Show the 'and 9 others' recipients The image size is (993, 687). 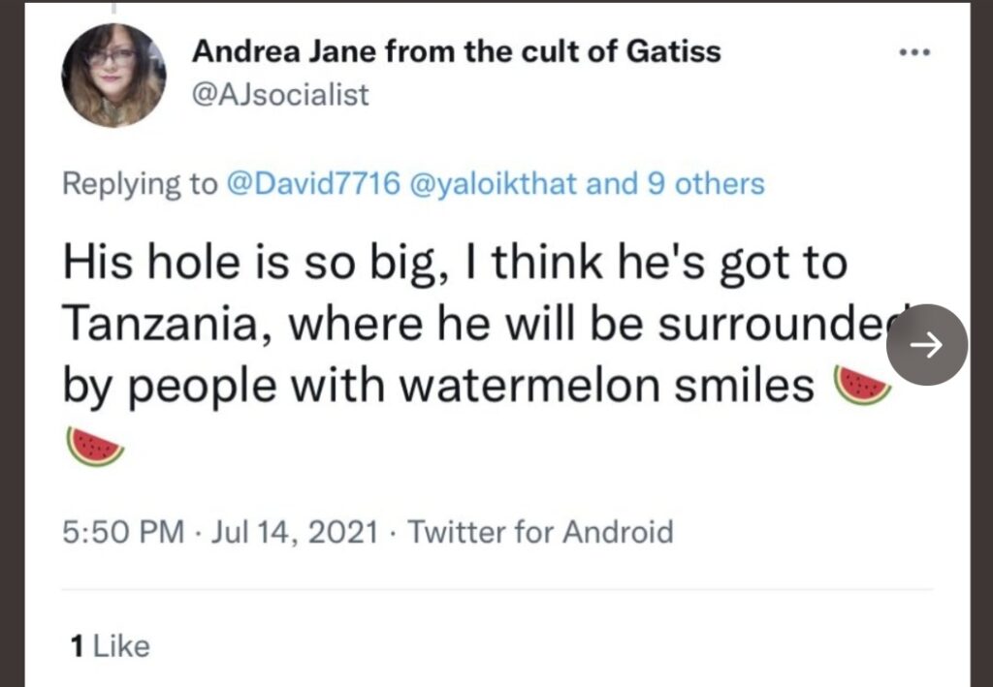point(675,183)
